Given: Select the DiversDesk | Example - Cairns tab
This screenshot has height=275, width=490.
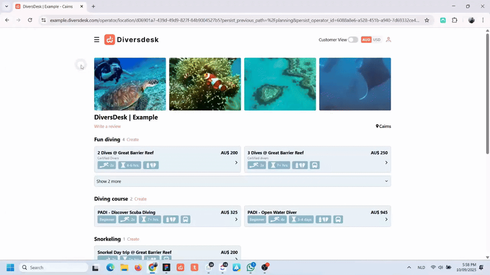Looking at the screenshot, I should [x=47, y=6].
